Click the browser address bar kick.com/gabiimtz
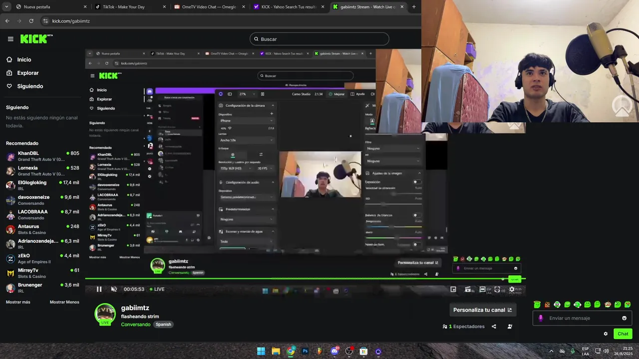This screenshot has height=359, width=639. pyautogui.click(x=71, y=21)
